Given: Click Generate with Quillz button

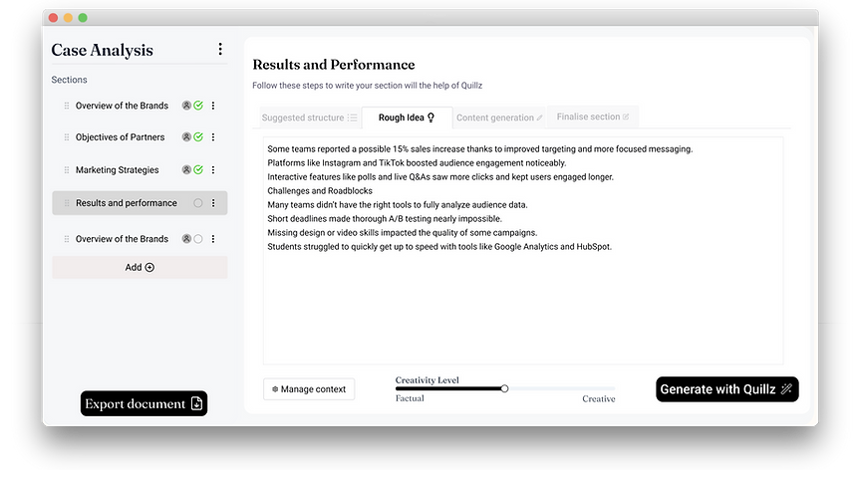Looking at the screenshot, I should [727, 389].
